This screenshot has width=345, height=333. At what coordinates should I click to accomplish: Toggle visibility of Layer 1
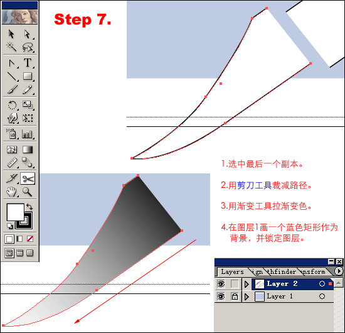(221, 297)
